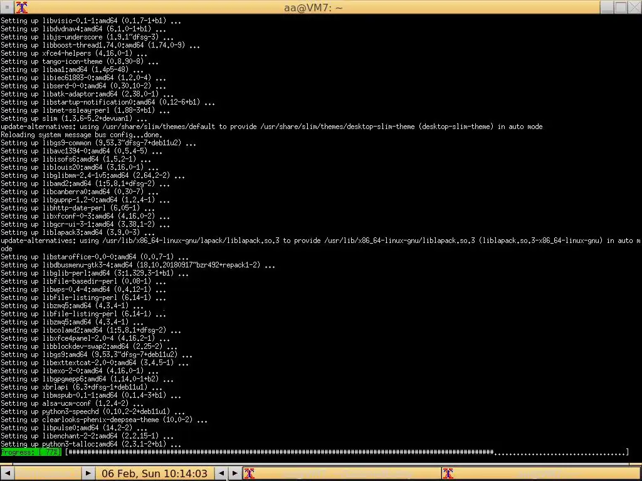Minimize the aa@VM7 terminal window
The image size is (642, 481).
tap(607, 8)
